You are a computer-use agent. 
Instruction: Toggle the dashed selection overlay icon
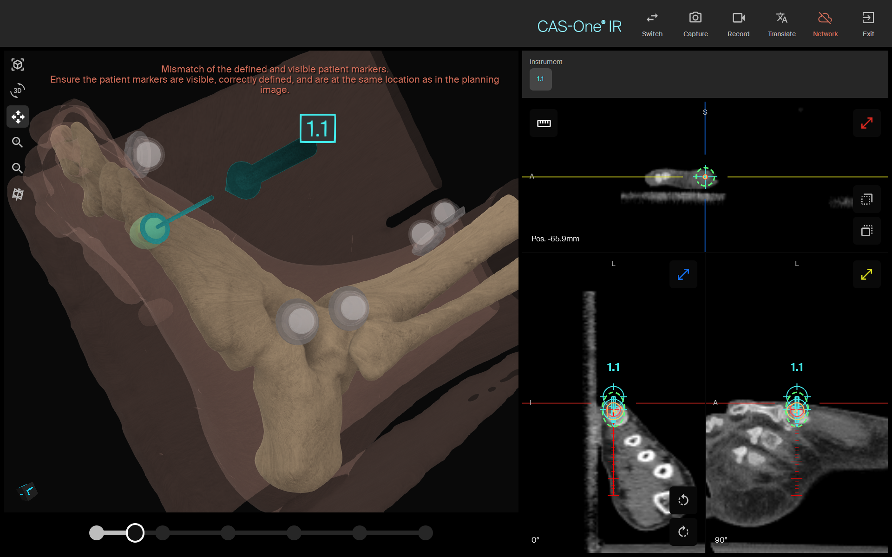(x=866, y=200)
